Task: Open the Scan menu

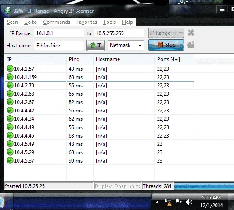Action: [x=12, y=22]
